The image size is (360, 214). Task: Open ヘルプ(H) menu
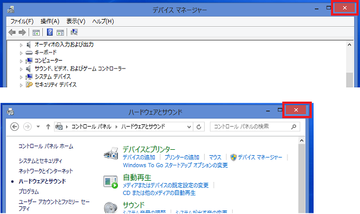point(103,21)
